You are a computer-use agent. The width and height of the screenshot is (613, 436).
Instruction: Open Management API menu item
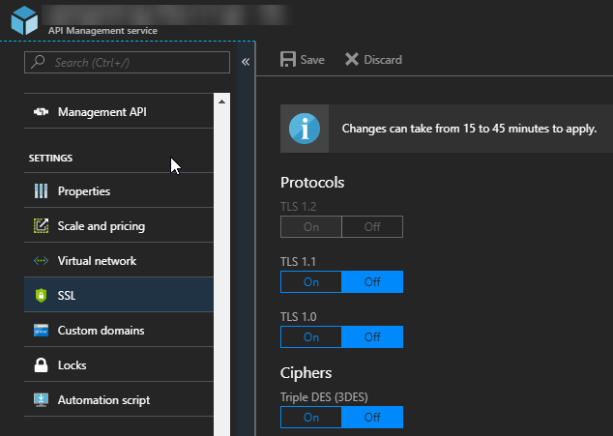(x=119, y=112)
